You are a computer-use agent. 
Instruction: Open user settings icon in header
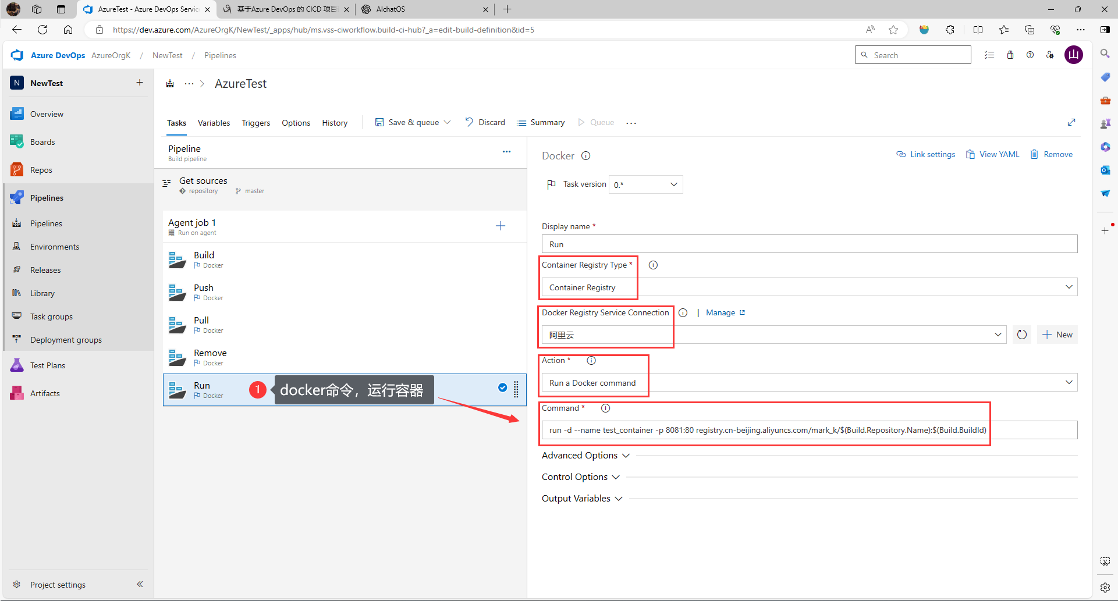tap(1050, 55)
